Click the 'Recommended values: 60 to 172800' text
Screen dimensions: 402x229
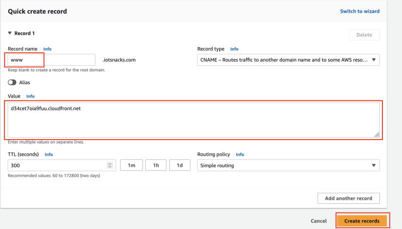(x=54, y=175)
